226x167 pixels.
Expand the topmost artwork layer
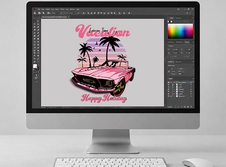click(174, 82)
